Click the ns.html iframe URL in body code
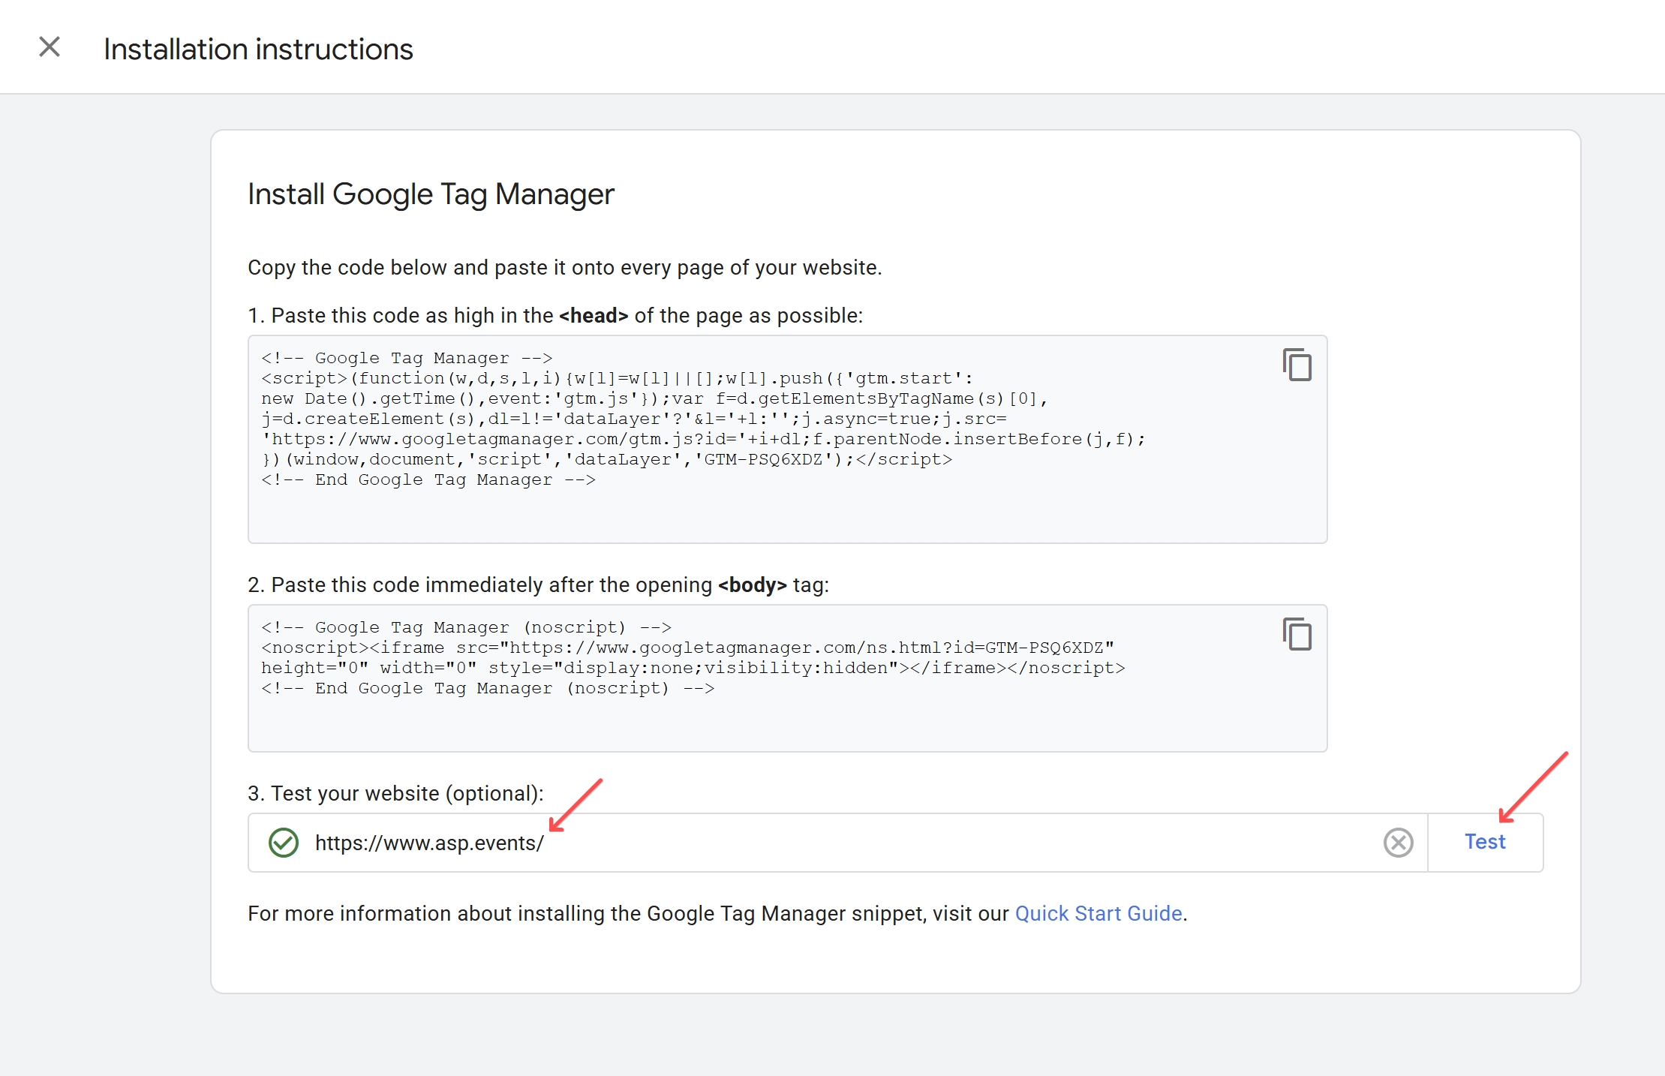Screen dimensions: 1665x1076 point(807,648)
